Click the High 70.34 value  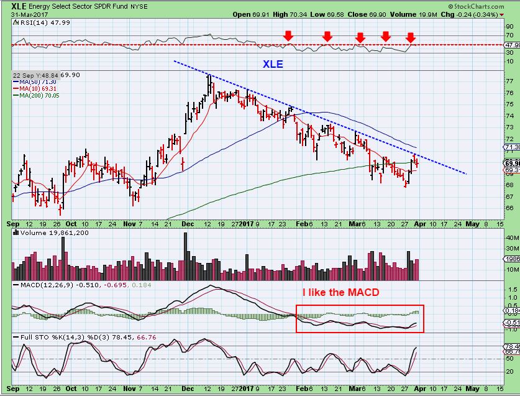[x=291, y=14]
